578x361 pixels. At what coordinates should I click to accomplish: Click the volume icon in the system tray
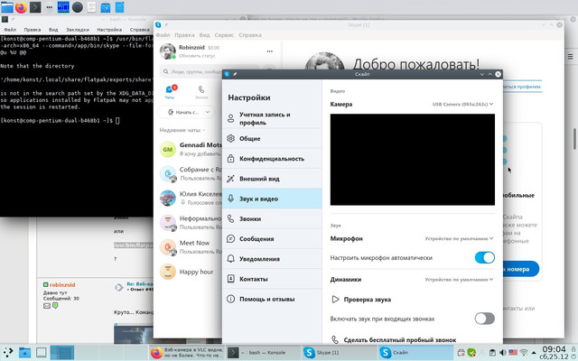[x=502, y=353]
